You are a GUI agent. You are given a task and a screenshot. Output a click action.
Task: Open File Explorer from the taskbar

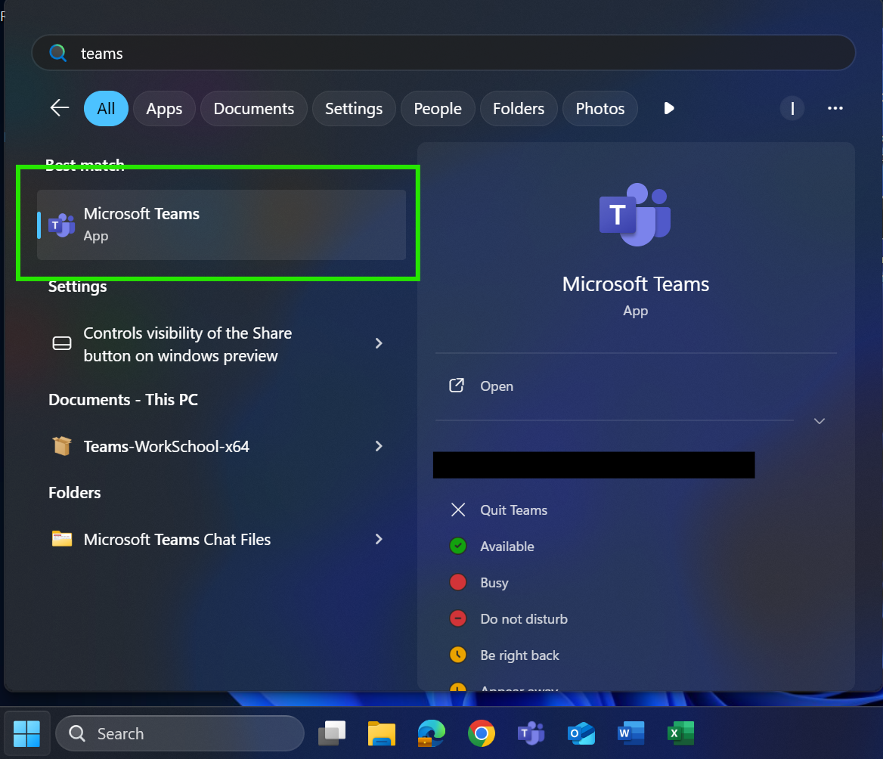(x=382, y=733)
